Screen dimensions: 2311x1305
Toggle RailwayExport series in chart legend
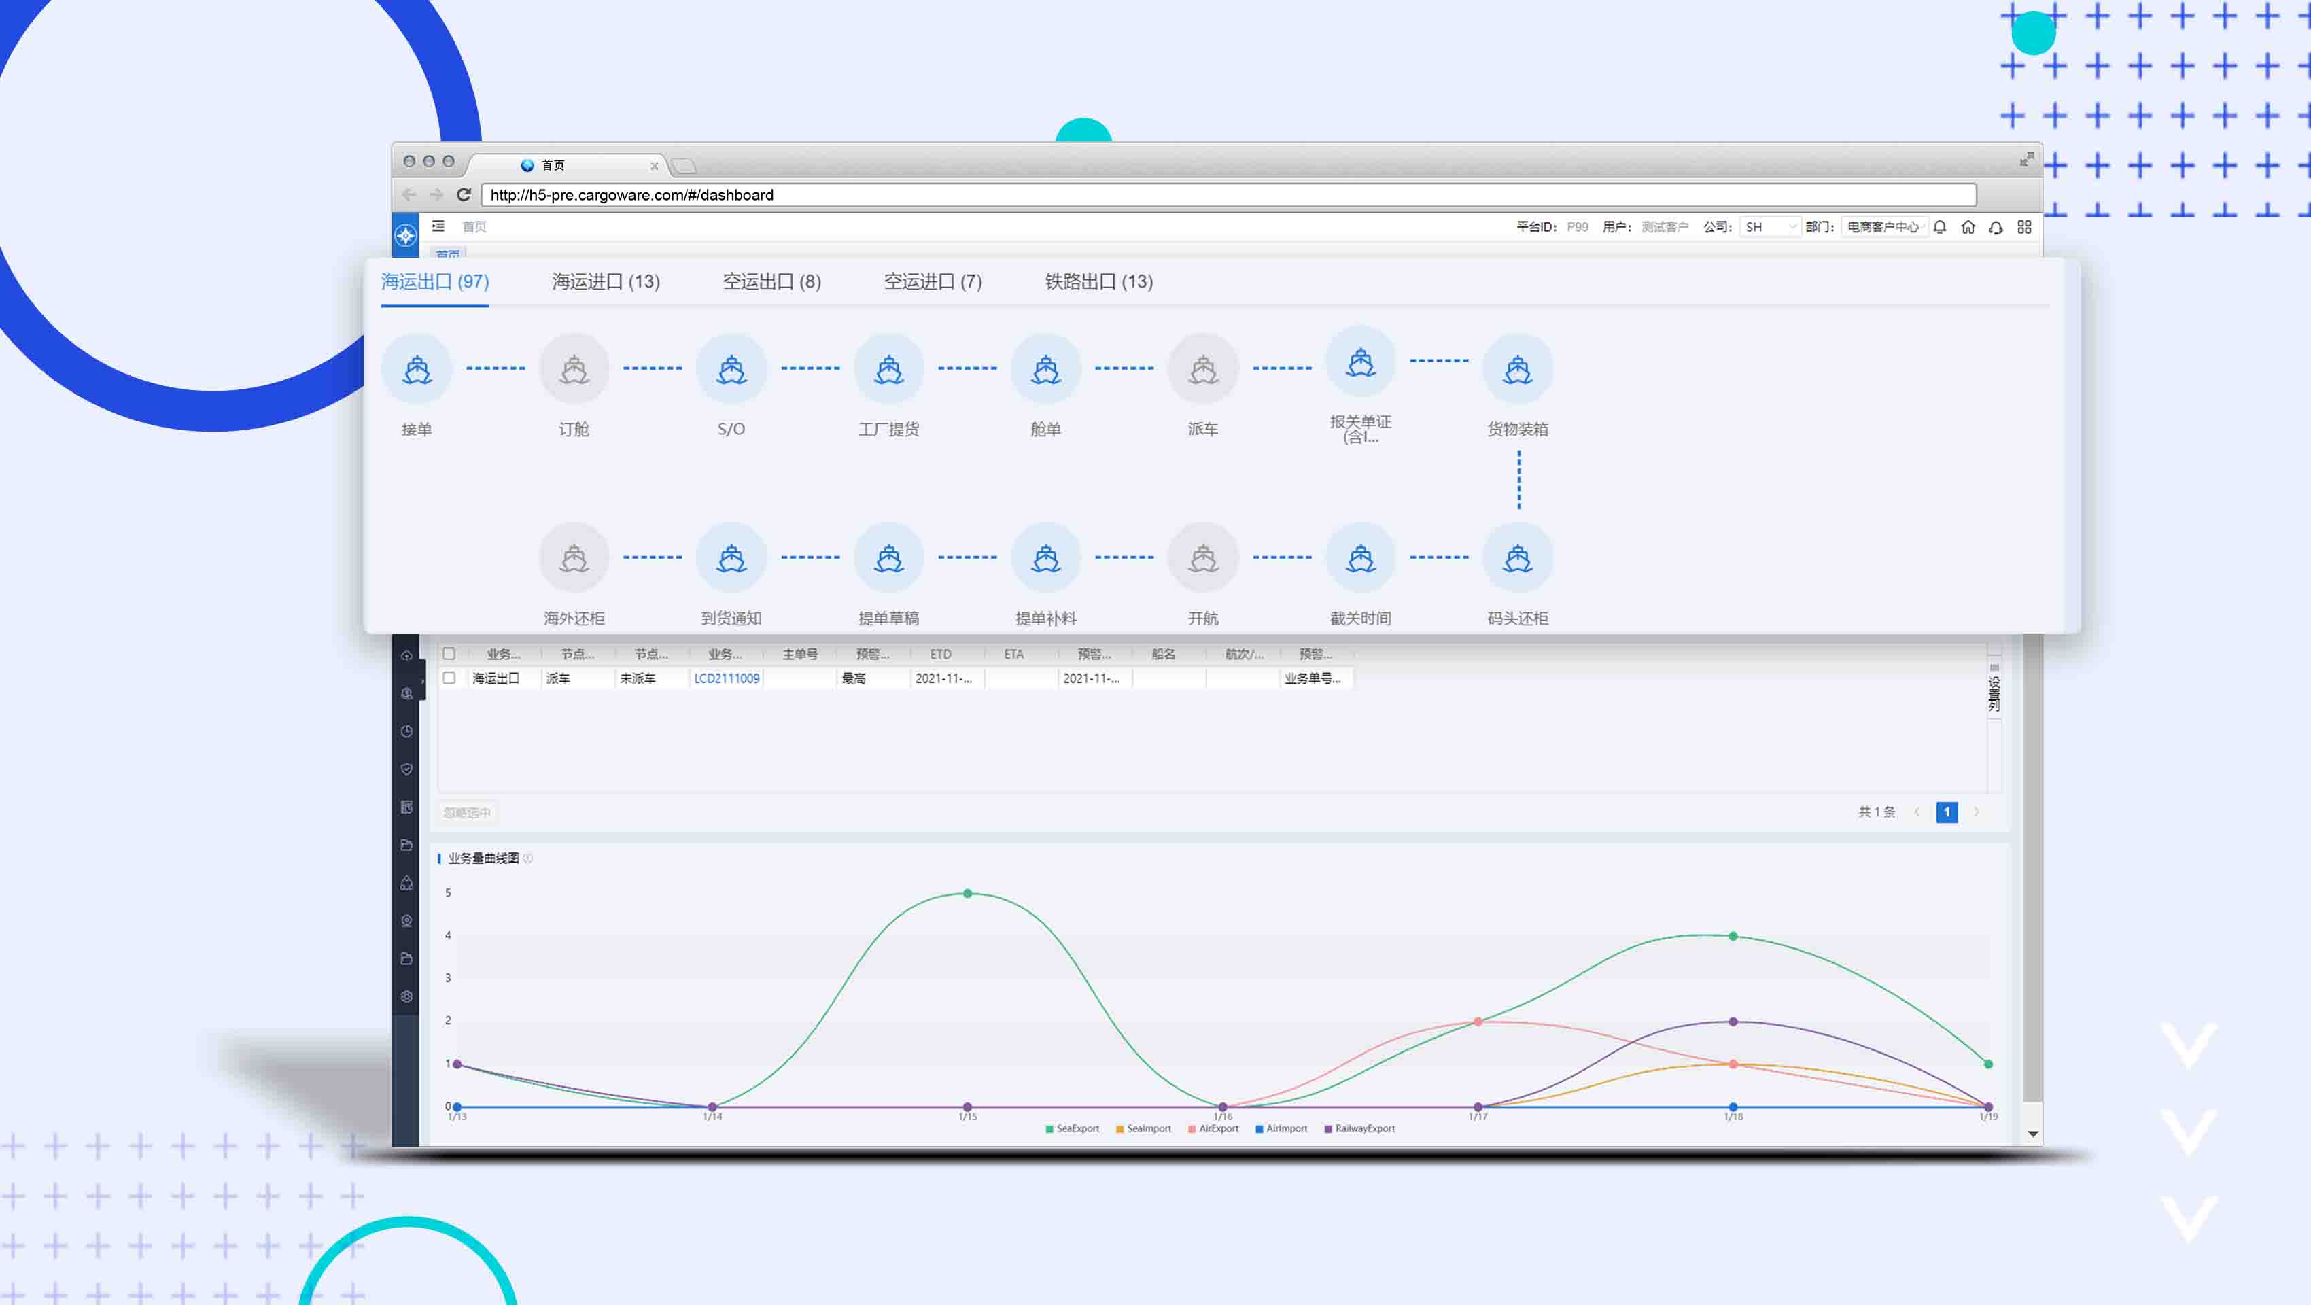(x=1359, y=1128)
